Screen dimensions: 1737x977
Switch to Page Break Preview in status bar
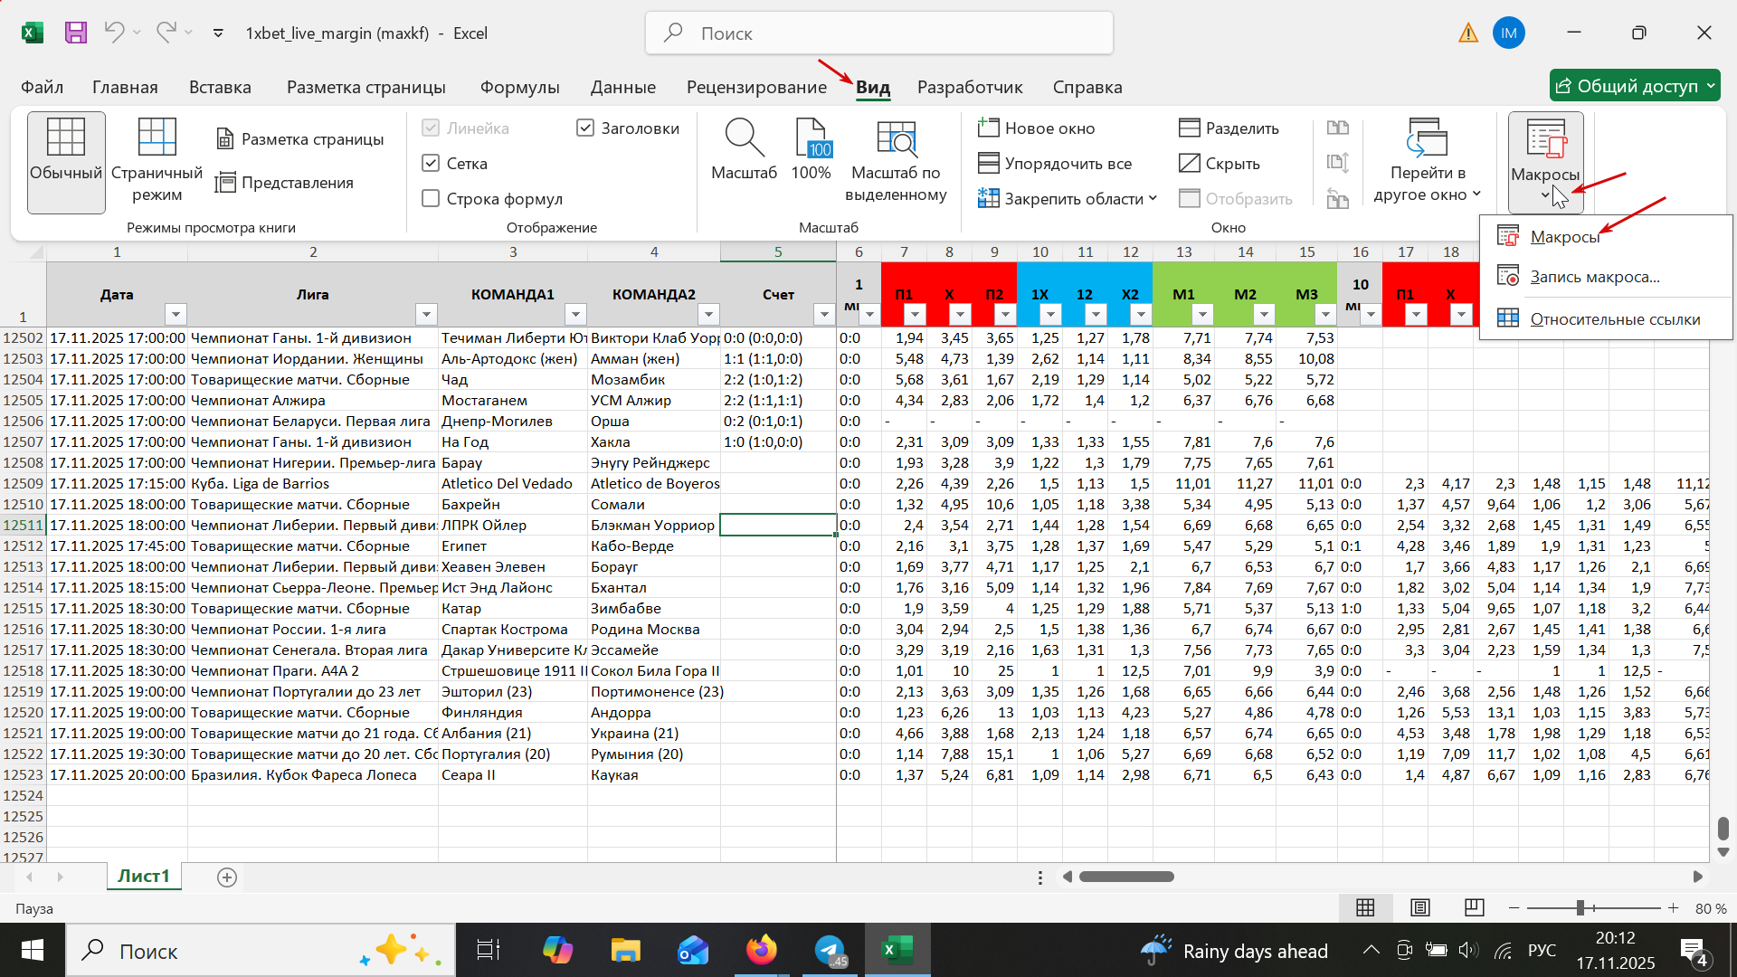click(1475, 907)
